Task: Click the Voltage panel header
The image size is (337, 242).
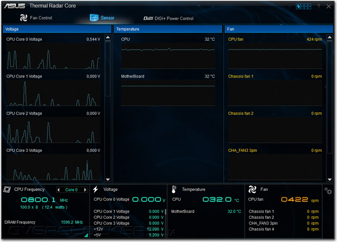Action: coord(57,29)
